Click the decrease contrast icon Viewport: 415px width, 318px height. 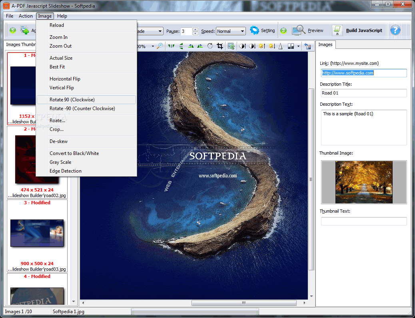252,46
